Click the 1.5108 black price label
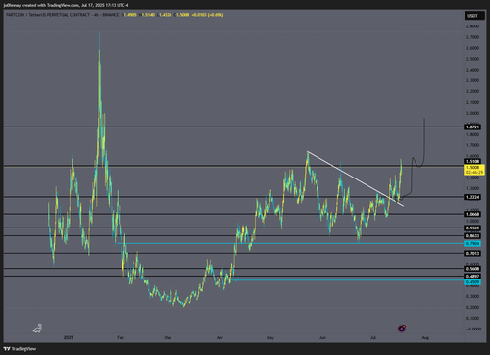Viewport: 490px width, 355px height. (x=472, y=161)
